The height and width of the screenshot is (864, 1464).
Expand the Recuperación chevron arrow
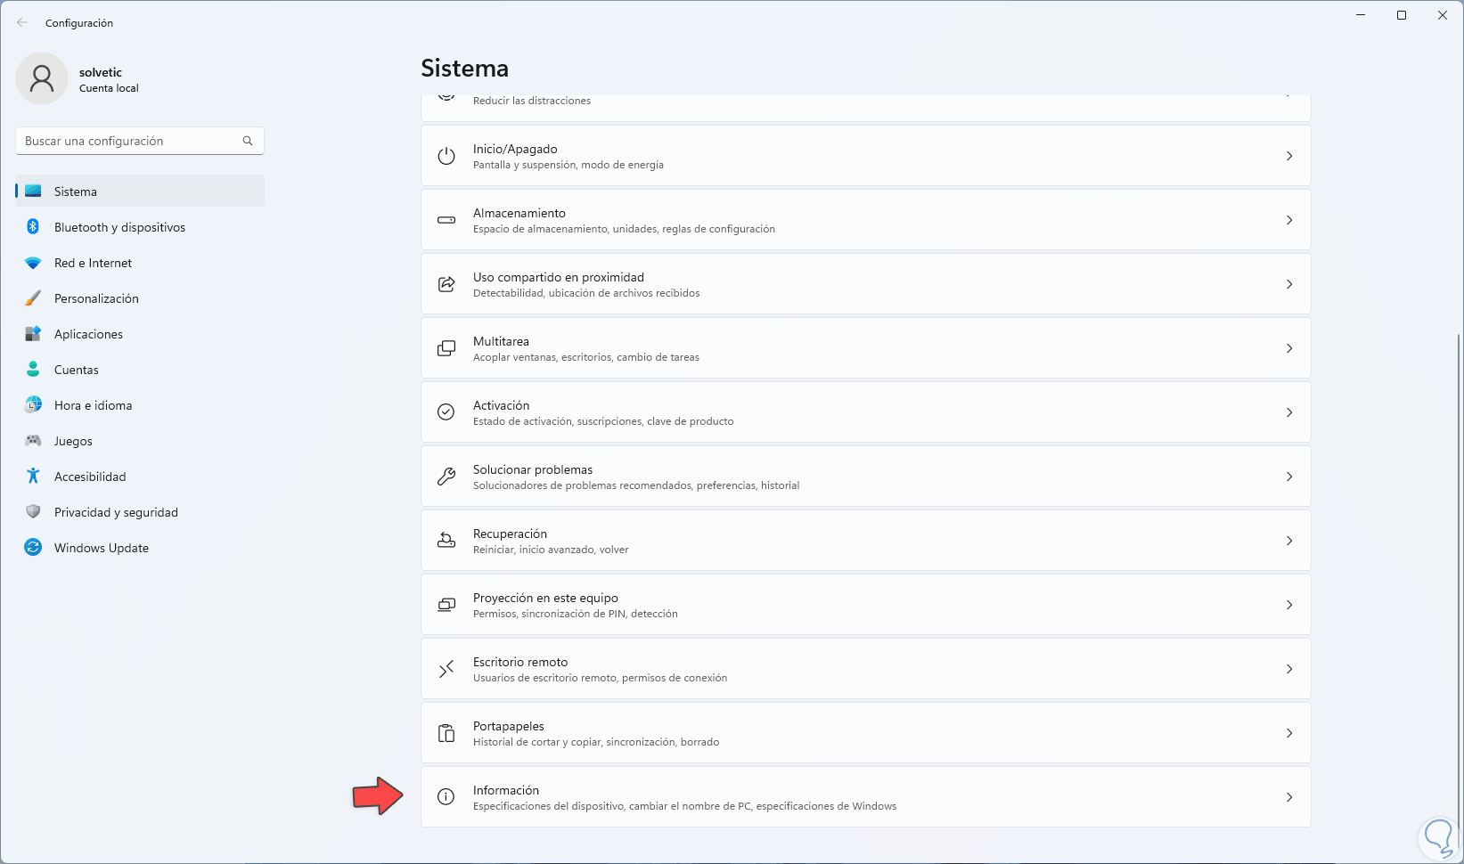click(x=1289, y=541)
